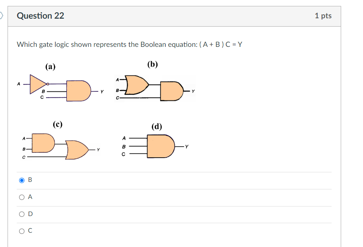
Task: Click the (a) label above its gate diagram
Action: (50, 66)
